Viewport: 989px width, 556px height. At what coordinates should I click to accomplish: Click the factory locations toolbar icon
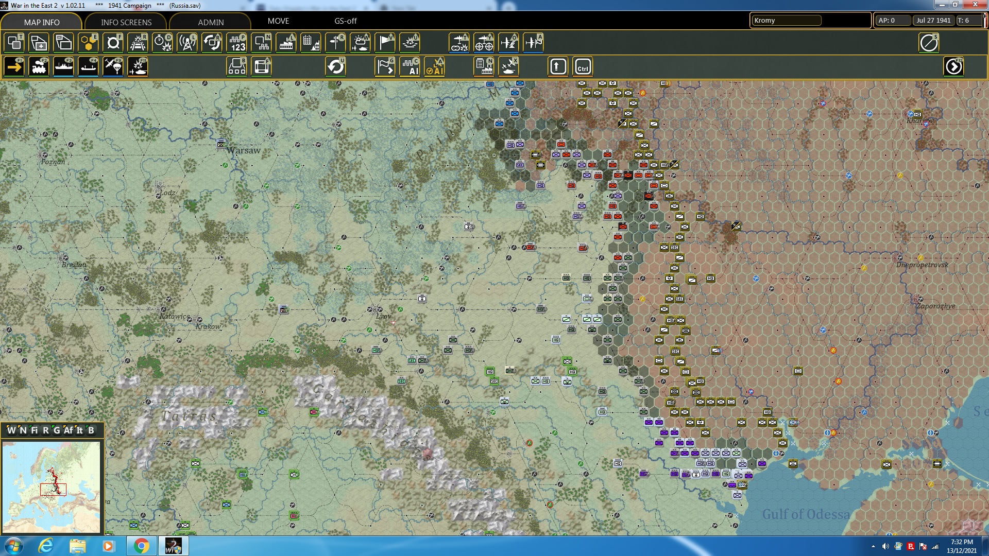(286, 43)
